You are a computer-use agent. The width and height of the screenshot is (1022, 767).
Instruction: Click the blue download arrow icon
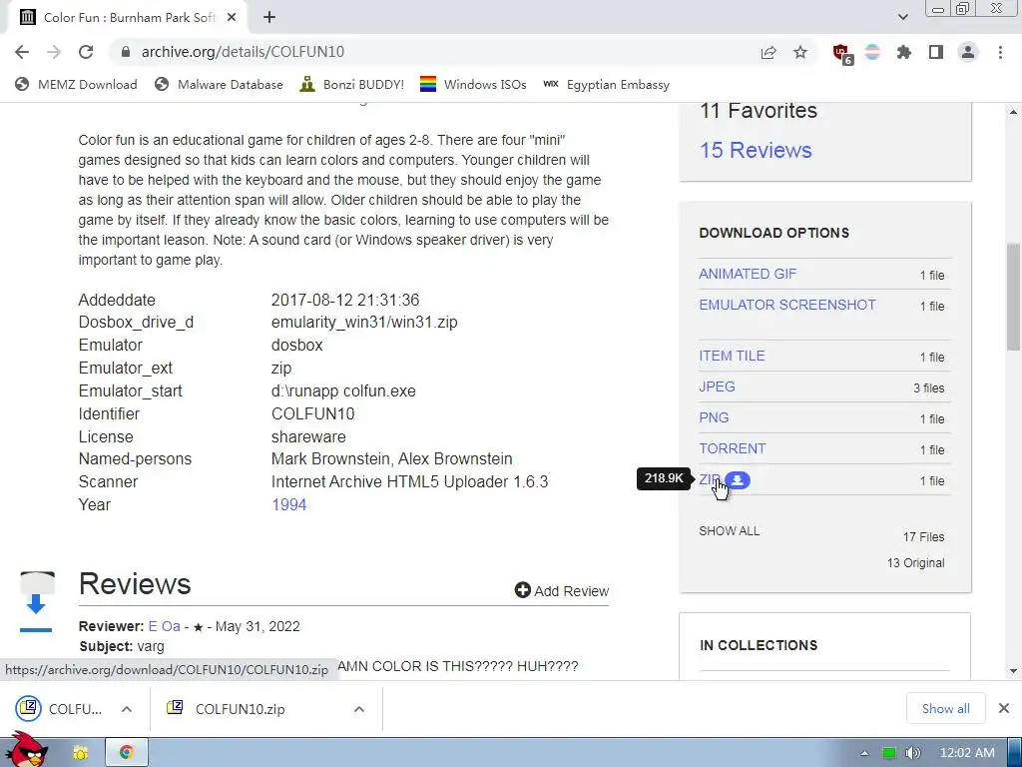(37, 603)
